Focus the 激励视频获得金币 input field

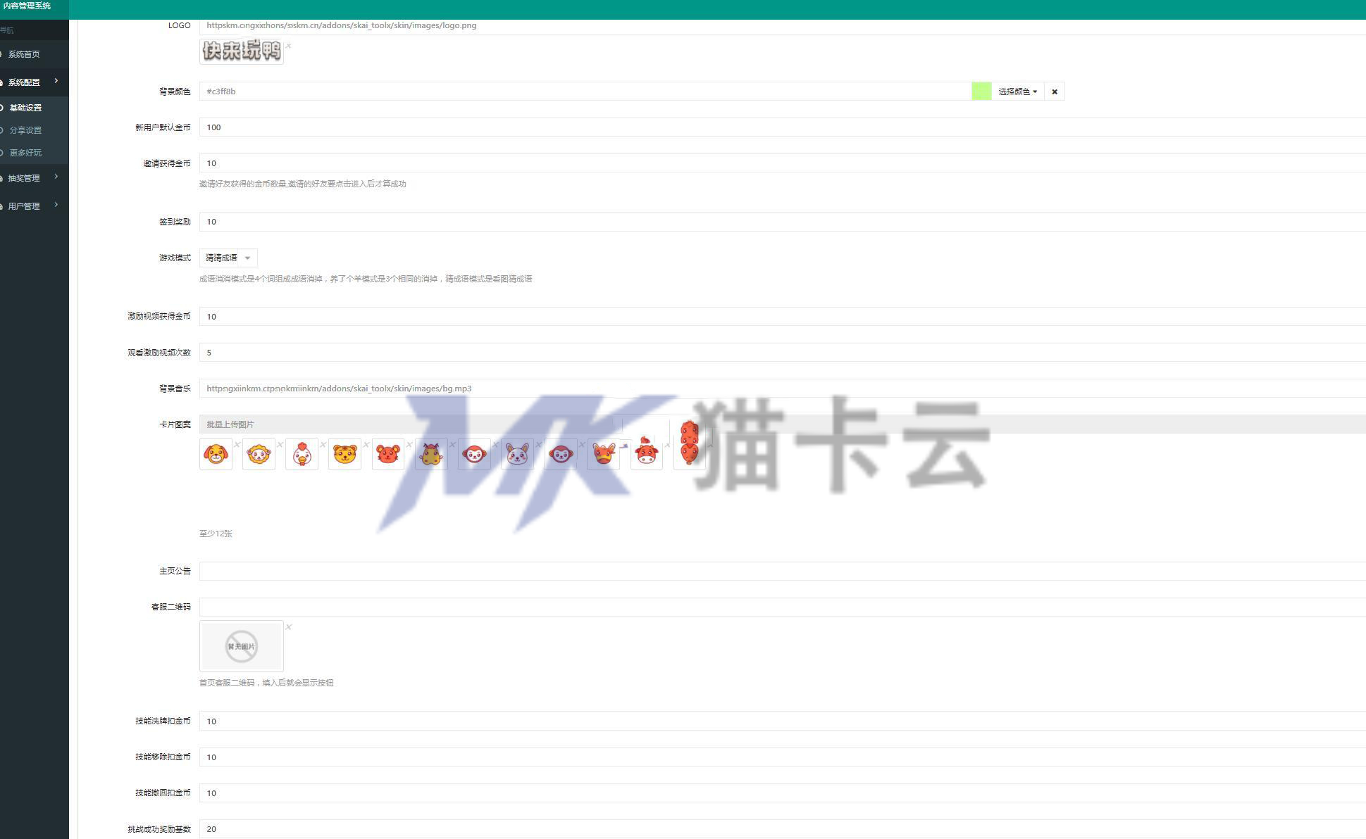(x=782, y=317)
